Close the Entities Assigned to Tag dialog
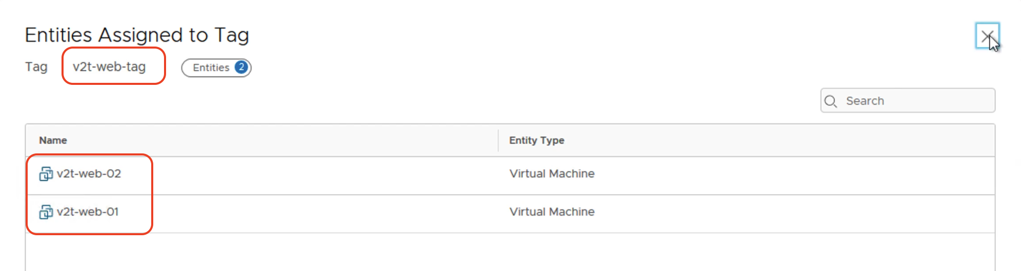This screenshot has width=1021, height=271. pos(987,36)
